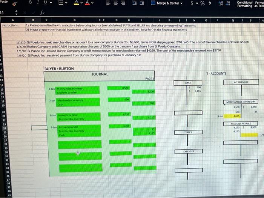
Task: Click the Format Painter brush icon
Action: pos(15,4)
